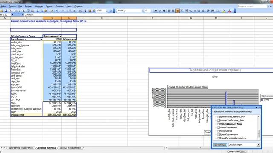Open the Правка menu
Viewport: 273px width, 153px height.
click(12, 6)
